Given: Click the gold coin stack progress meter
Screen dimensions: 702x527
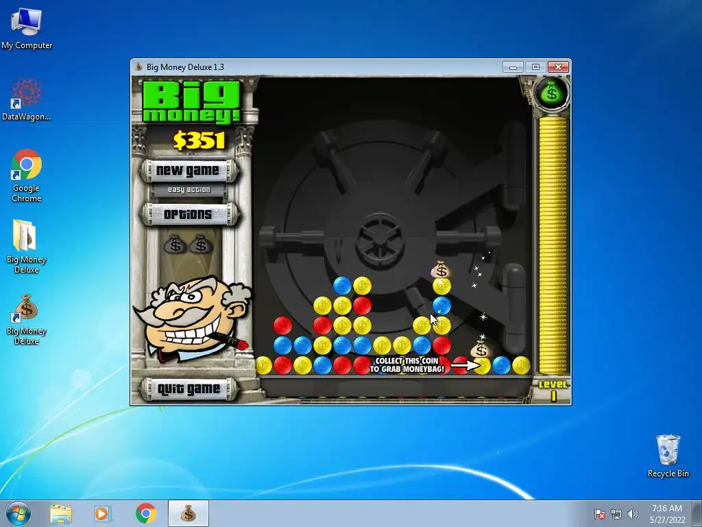Looking at the screenshot, I should point(553,246).
